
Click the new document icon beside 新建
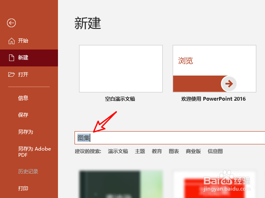click(x=12, y=58)
